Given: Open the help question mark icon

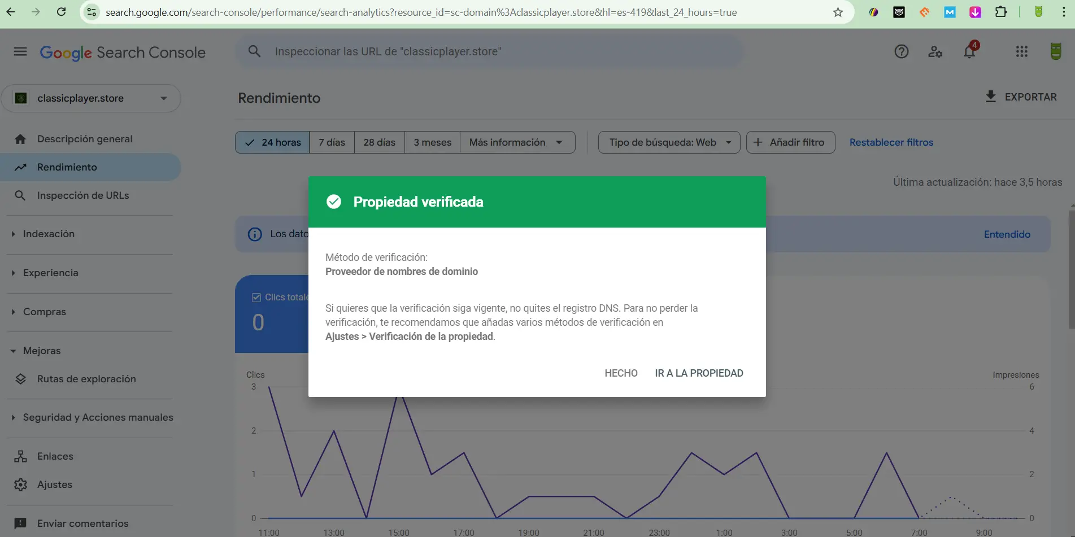Looking at the screenshot, I should pyautogui.click(x=902, y=52).
